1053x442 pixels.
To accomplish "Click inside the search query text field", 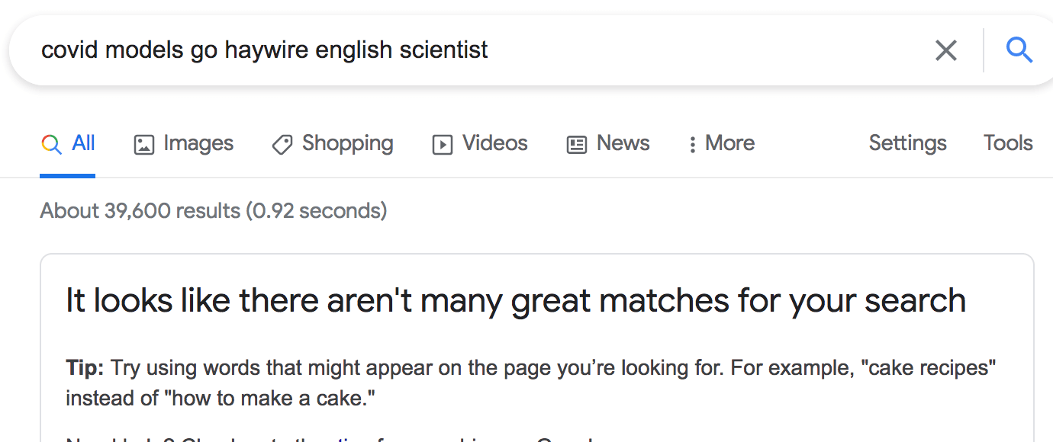I will (458, 51).
